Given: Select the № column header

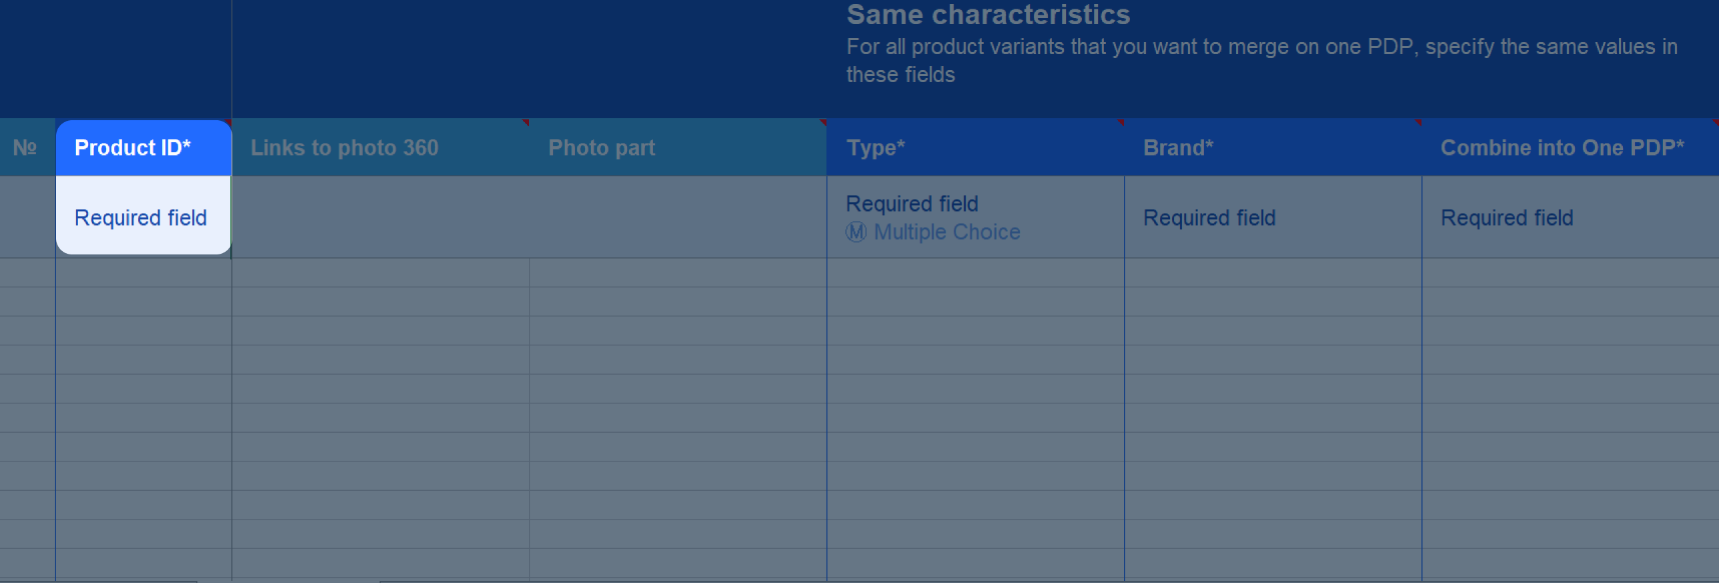Looking at the screenshot, I should pyautogui.click(x=27, y=148).
